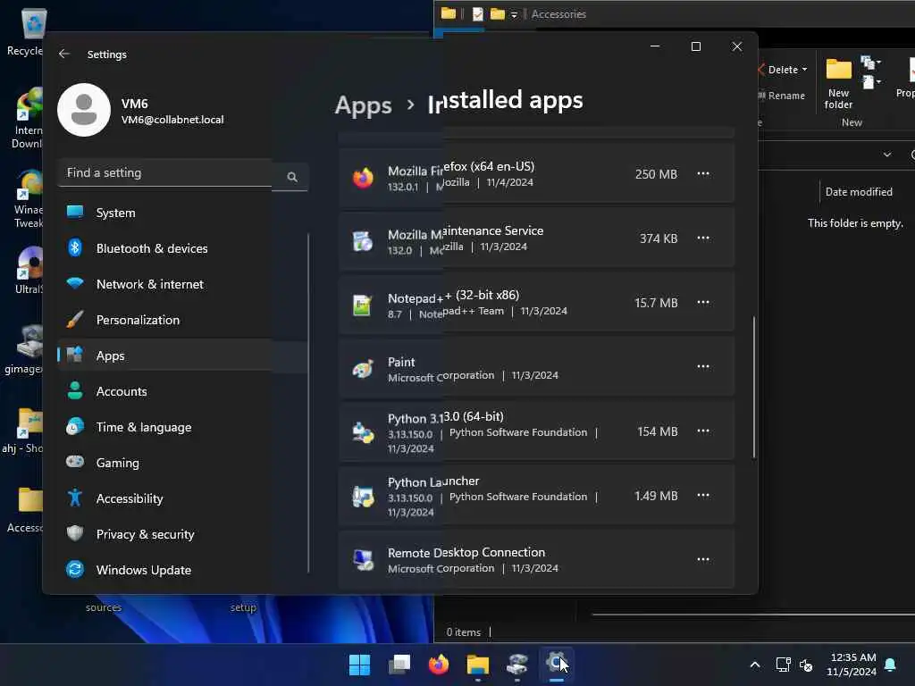The width and height of the screenshot is (915, 686).
Task: Click the Paint app icon
Action: [x=363, y=369]
